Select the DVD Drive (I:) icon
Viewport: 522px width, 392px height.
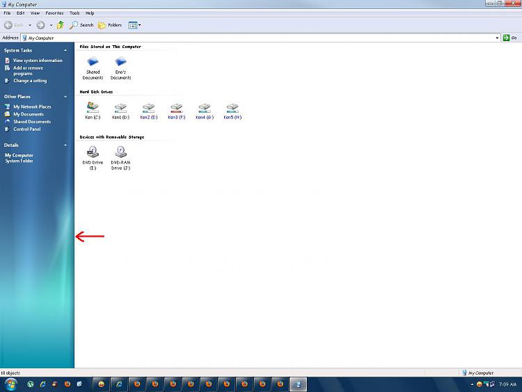pyautogui.click(x=93, y=159)
